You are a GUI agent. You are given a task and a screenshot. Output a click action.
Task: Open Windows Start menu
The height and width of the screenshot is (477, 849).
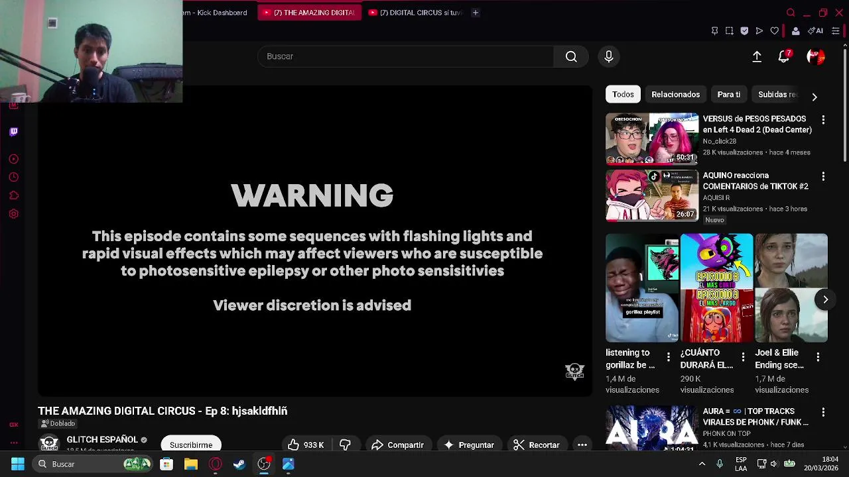(18, 464)
